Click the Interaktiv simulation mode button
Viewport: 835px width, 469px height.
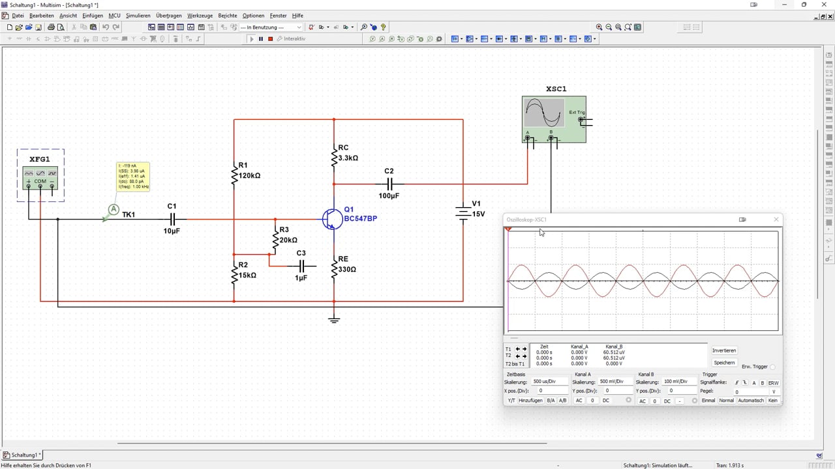[291, 39]
